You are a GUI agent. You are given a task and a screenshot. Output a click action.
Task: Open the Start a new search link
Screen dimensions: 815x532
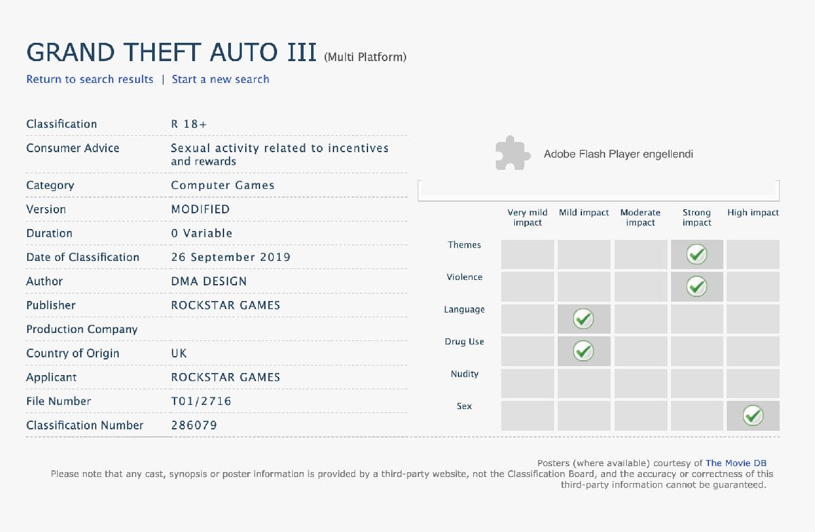[x=220, y=79]
